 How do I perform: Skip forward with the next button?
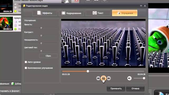click(x=109, y=78)
